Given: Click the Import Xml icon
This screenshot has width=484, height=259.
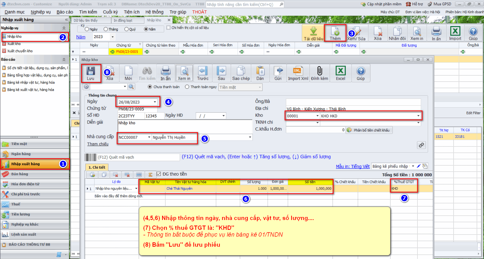Looking at the screenshot, I should tap(298, 73).
